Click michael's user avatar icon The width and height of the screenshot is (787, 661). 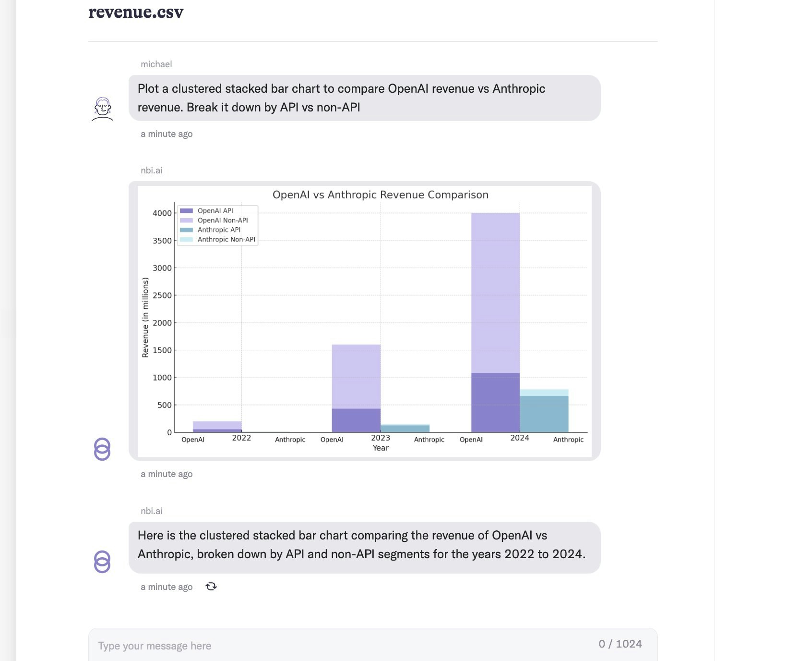point(102,109)
